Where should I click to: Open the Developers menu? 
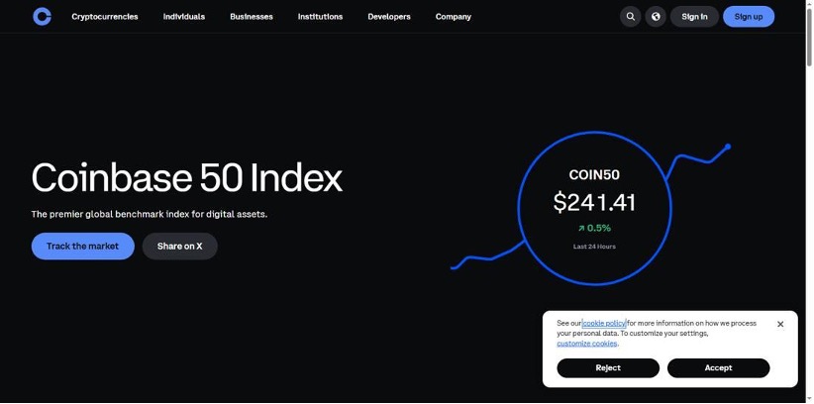point(389,17)
